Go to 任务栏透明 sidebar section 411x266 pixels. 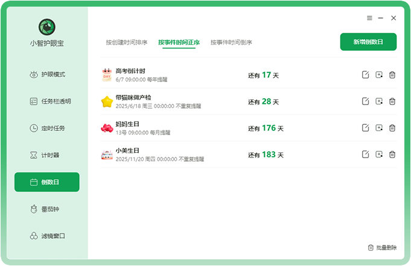tap(47, 101)
